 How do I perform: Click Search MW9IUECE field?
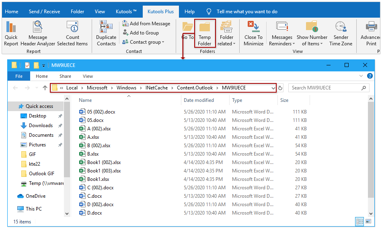(x=329, y=88)
